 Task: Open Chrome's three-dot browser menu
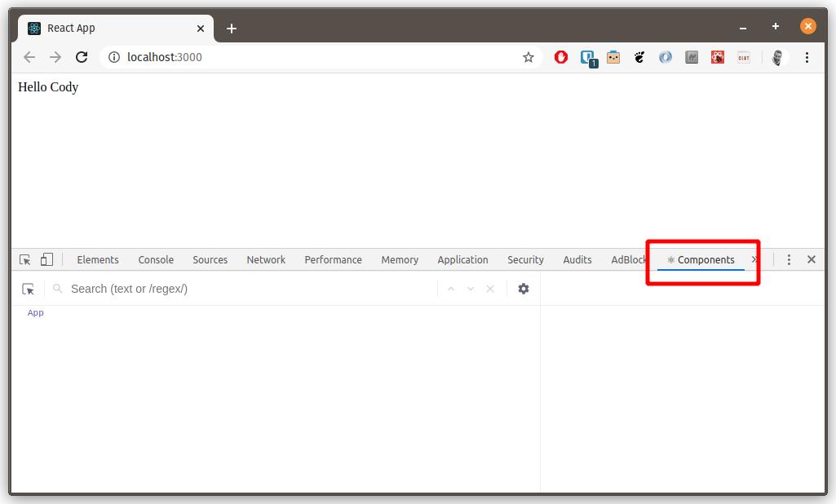pos(807,57)
